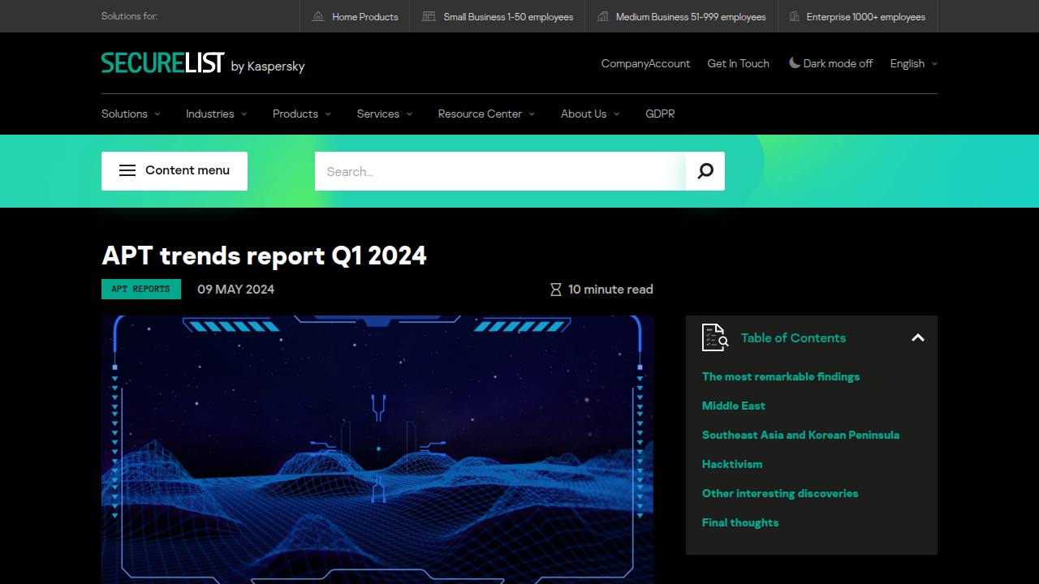Expand the Products menu
Screen dimensions: 1039x584
[302, 114]
